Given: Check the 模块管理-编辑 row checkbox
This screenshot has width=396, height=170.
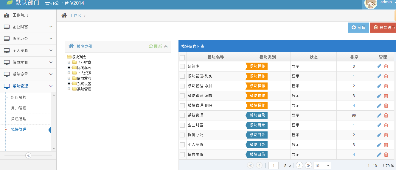Looking at the screenshot, I should click(182, 96).
